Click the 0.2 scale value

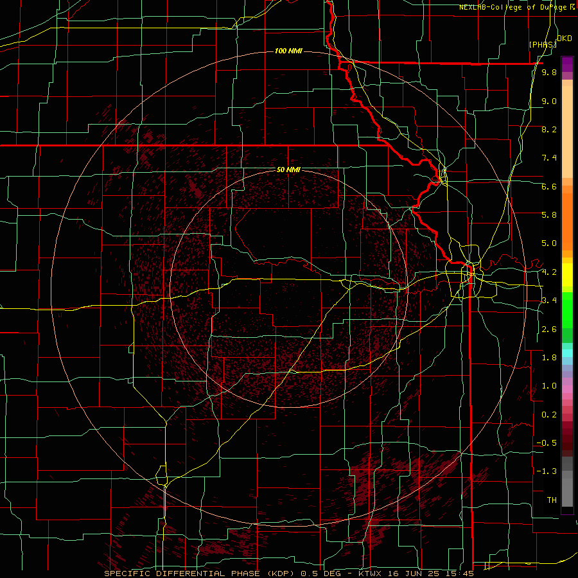(x=549, y=415)
